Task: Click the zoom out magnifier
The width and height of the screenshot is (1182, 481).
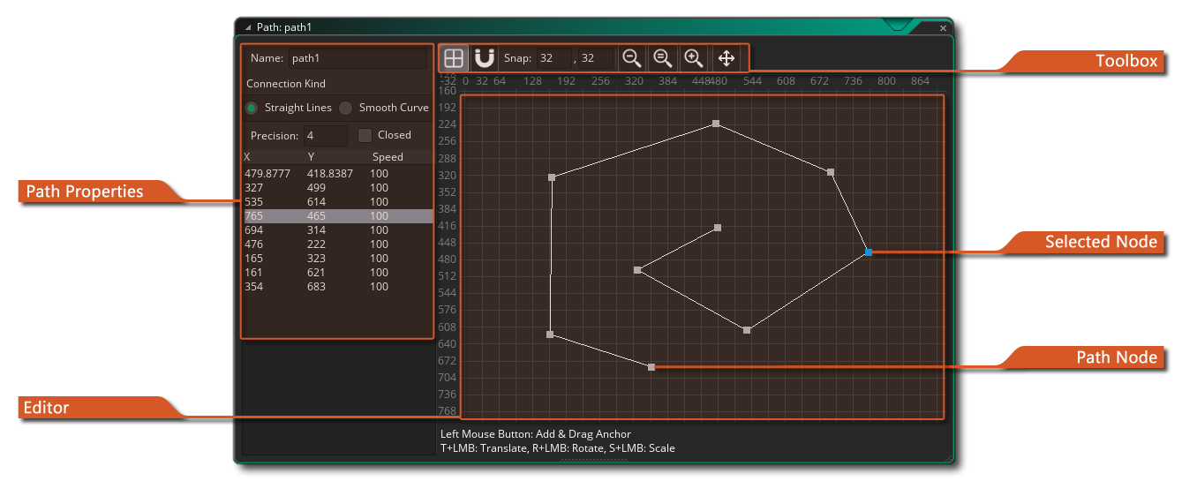Action: click(631, 58)
